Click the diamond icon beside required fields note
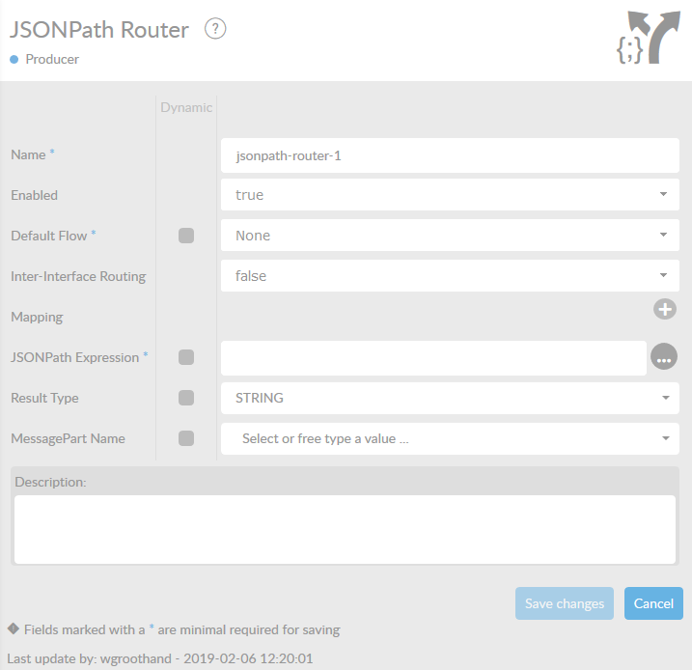 [x=14, y=628]
